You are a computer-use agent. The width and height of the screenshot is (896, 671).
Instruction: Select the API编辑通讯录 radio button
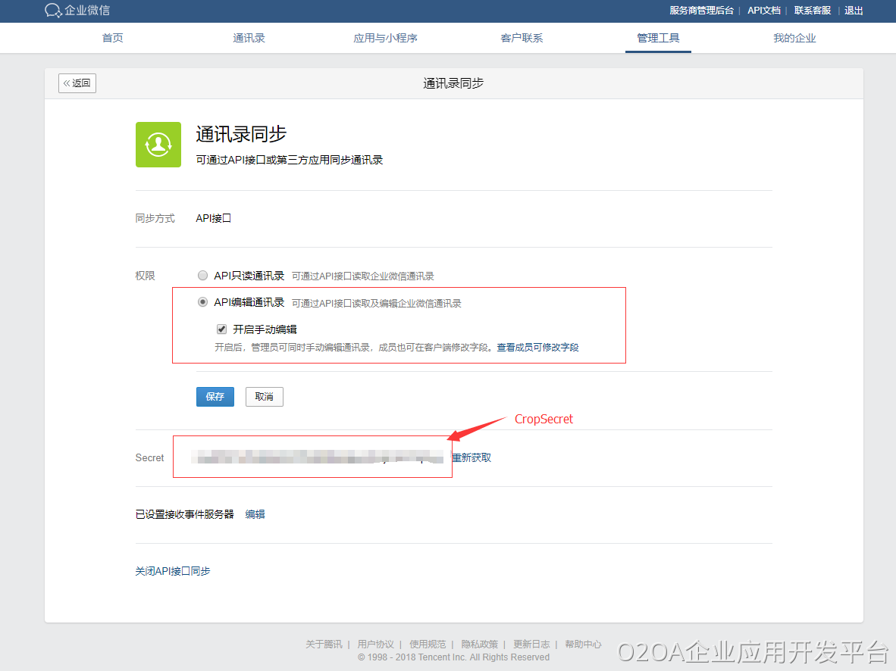202,302
